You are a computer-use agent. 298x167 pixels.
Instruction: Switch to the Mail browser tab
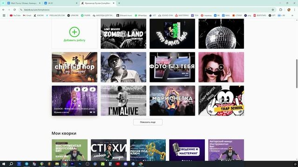tap(24, 3)
